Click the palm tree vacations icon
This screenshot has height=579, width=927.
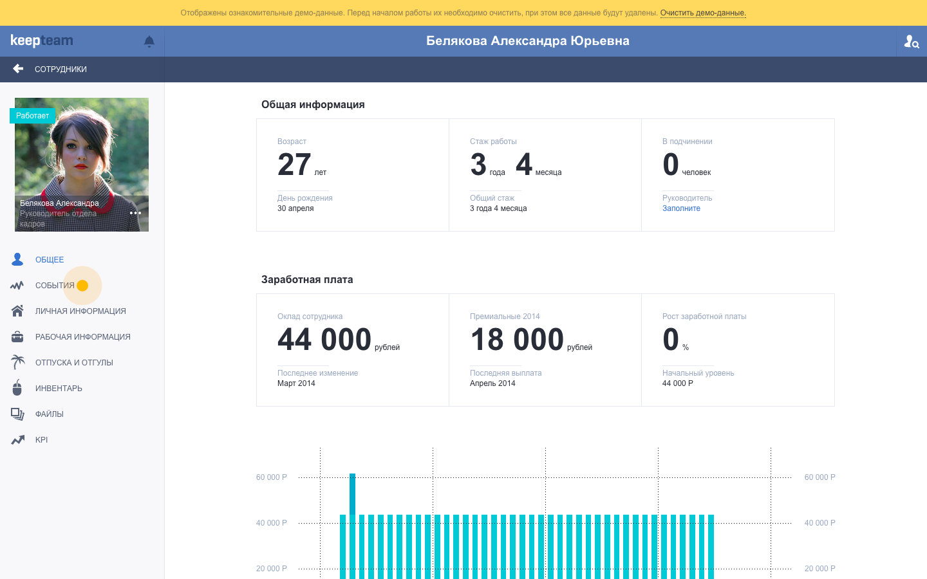pos(17,362)
